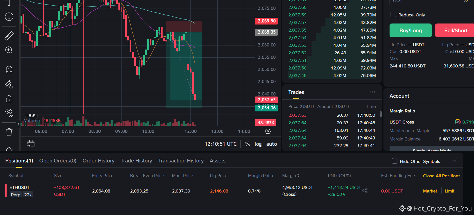Delete drawings with trash icon
474x215 pixels.
tap(9, 132)
